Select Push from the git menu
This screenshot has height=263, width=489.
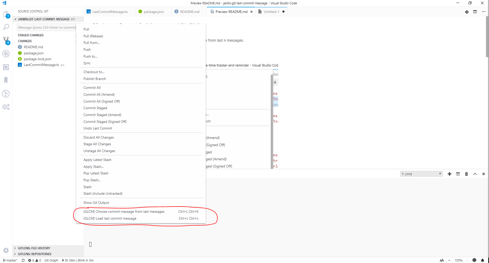point(141,50)
